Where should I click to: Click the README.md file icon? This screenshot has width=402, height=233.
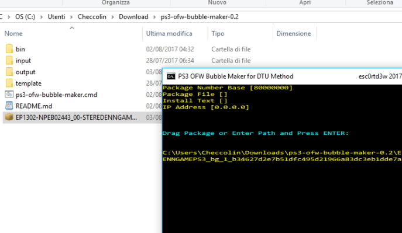9,106
